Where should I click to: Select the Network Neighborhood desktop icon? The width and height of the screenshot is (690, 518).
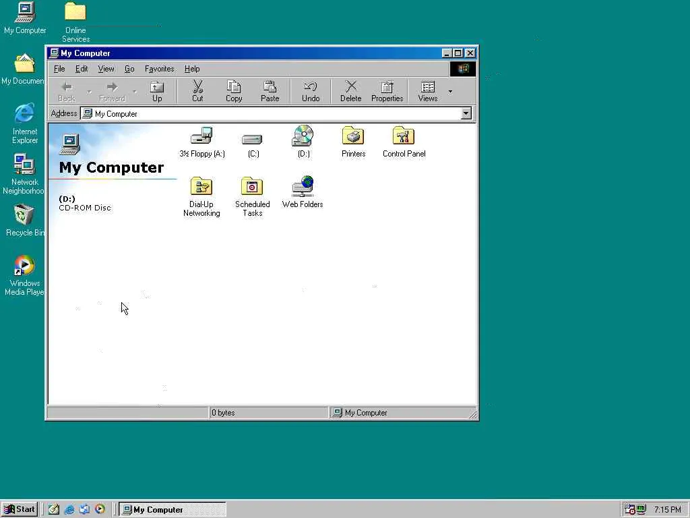(x=24, y=174)
